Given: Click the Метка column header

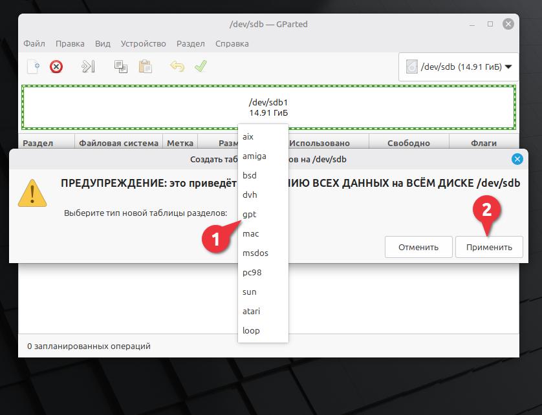Looking at the screenshot, I should coord(180,143).
